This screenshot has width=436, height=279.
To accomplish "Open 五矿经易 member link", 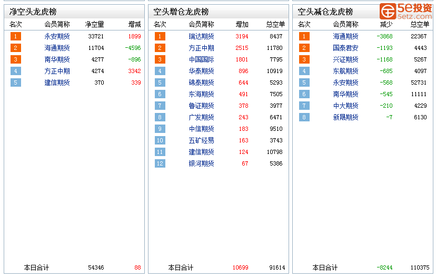I will point(201,140).
